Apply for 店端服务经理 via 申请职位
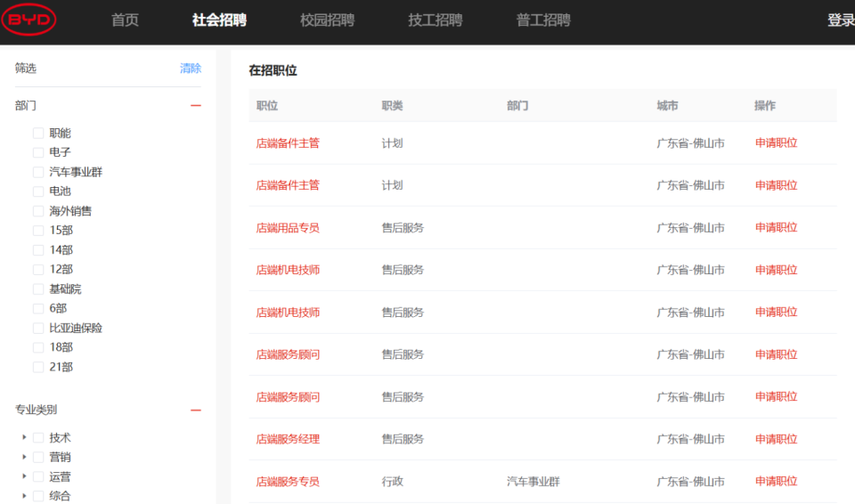The image size is (855, 504). coord(776,439)
